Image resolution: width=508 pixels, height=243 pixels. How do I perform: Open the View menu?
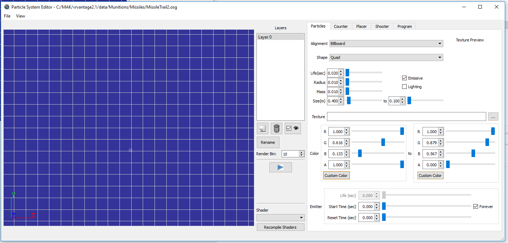[x=20, y=16]
